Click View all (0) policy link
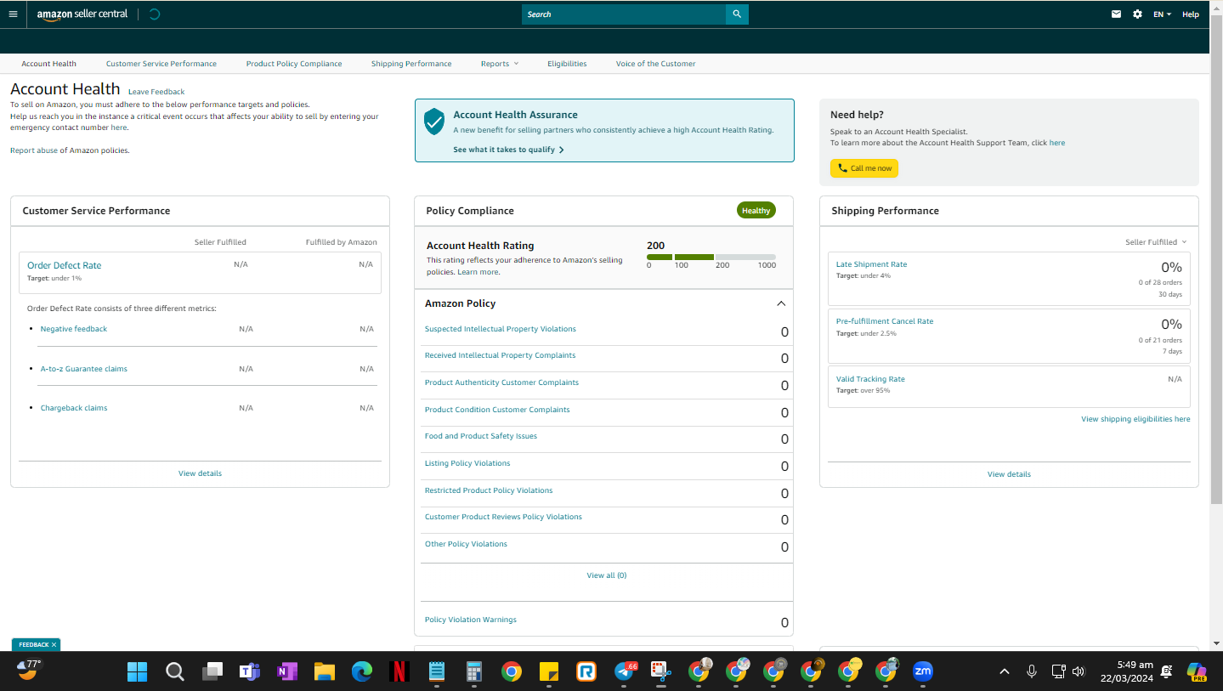 pyautogui.click(x=607, y=575)
